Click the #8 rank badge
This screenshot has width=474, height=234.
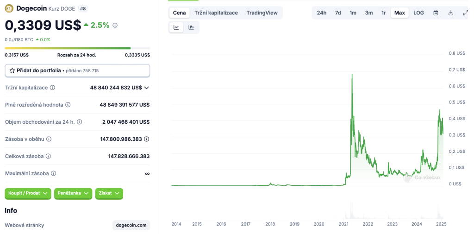(x=83, y=8)
